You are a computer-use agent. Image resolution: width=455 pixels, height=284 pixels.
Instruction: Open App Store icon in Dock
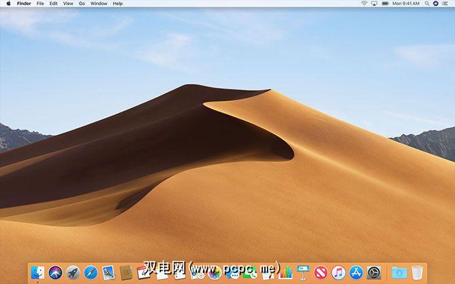coord(357,272)
